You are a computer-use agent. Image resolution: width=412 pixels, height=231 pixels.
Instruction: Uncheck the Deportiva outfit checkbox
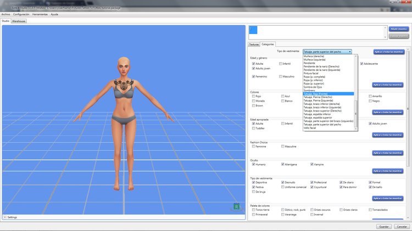tap(253, 182)
